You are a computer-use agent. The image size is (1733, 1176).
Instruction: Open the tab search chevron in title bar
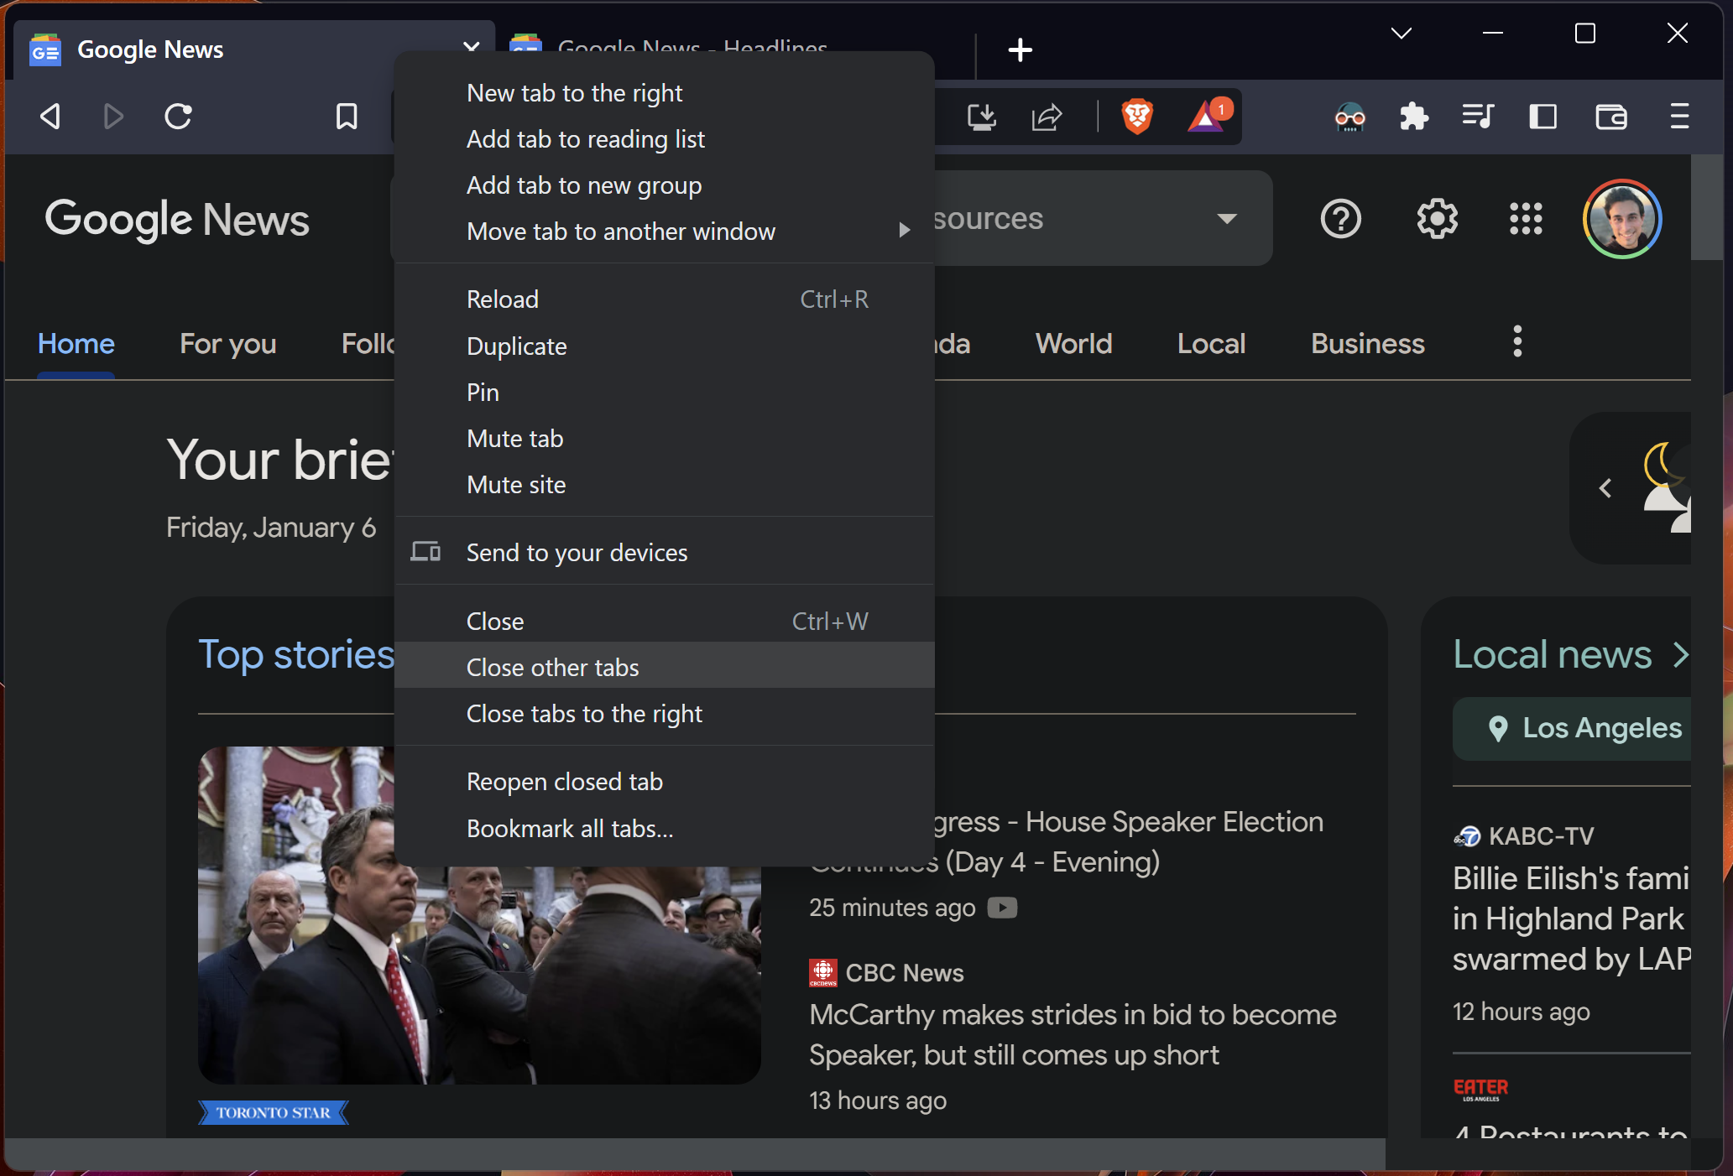(1401, 34)
